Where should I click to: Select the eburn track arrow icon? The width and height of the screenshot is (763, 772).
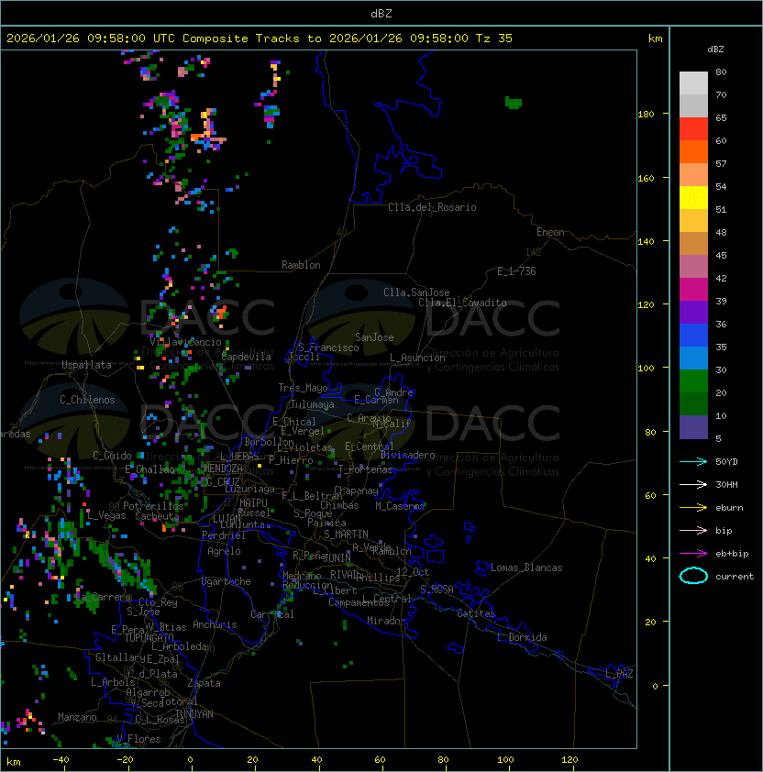click(693, 507)
